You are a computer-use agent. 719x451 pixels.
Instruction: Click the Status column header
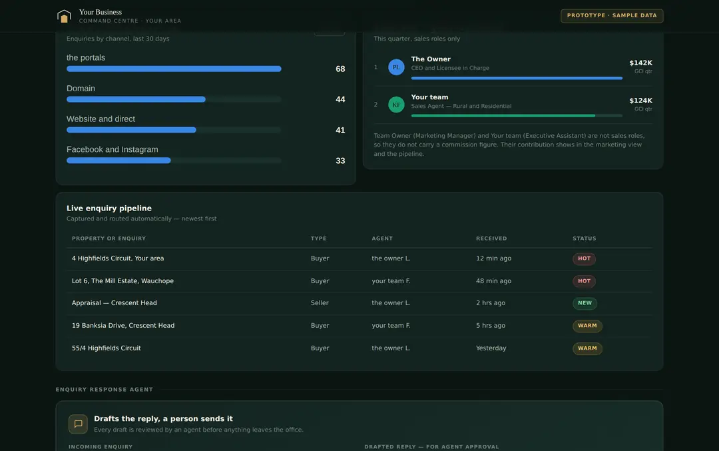click(585, 238)
